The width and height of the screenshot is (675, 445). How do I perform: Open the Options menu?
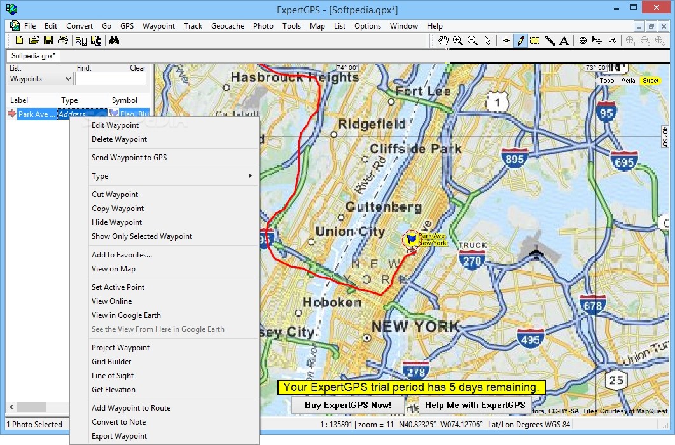click(368, 26)
